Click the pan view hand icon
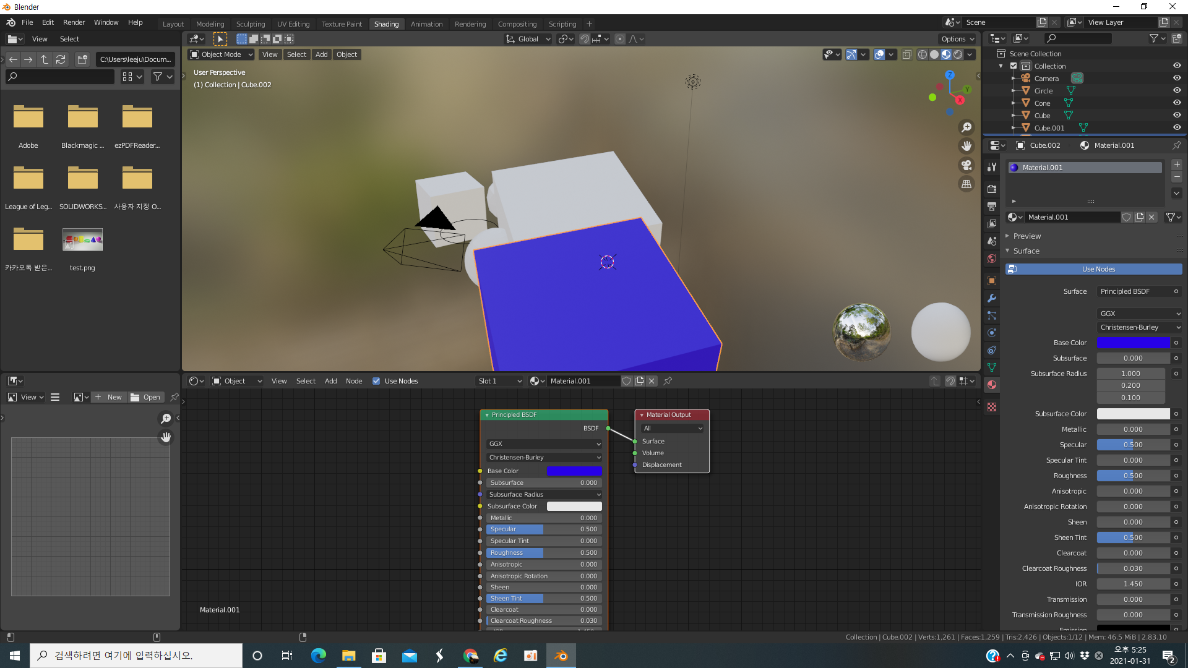 [x=966, y=146]
